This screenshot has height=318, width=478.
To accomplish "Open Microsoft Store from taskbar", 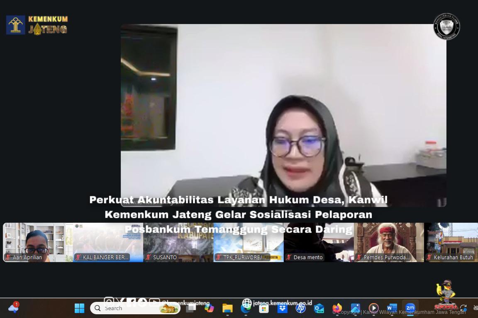I will pos(264,308).
